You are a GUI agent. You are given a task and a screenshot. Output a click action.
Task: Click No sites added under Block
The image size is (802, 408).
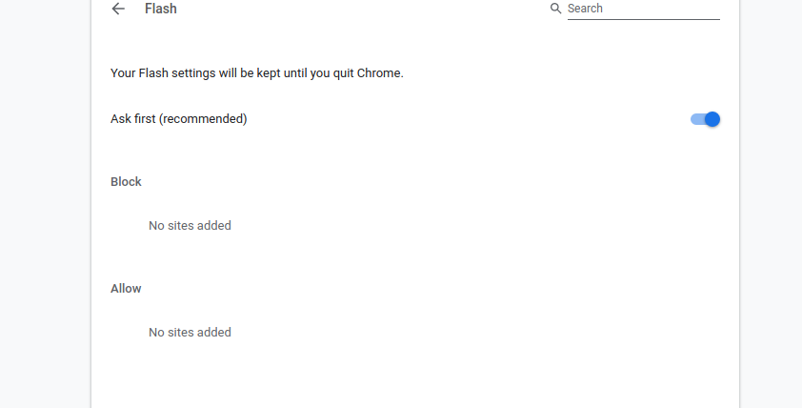tap(190, 225)
